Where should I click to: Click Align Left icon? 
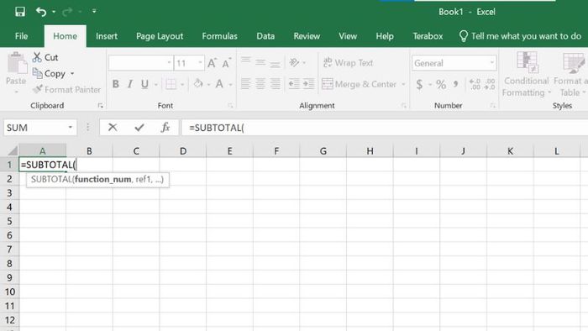click(245, 84)
